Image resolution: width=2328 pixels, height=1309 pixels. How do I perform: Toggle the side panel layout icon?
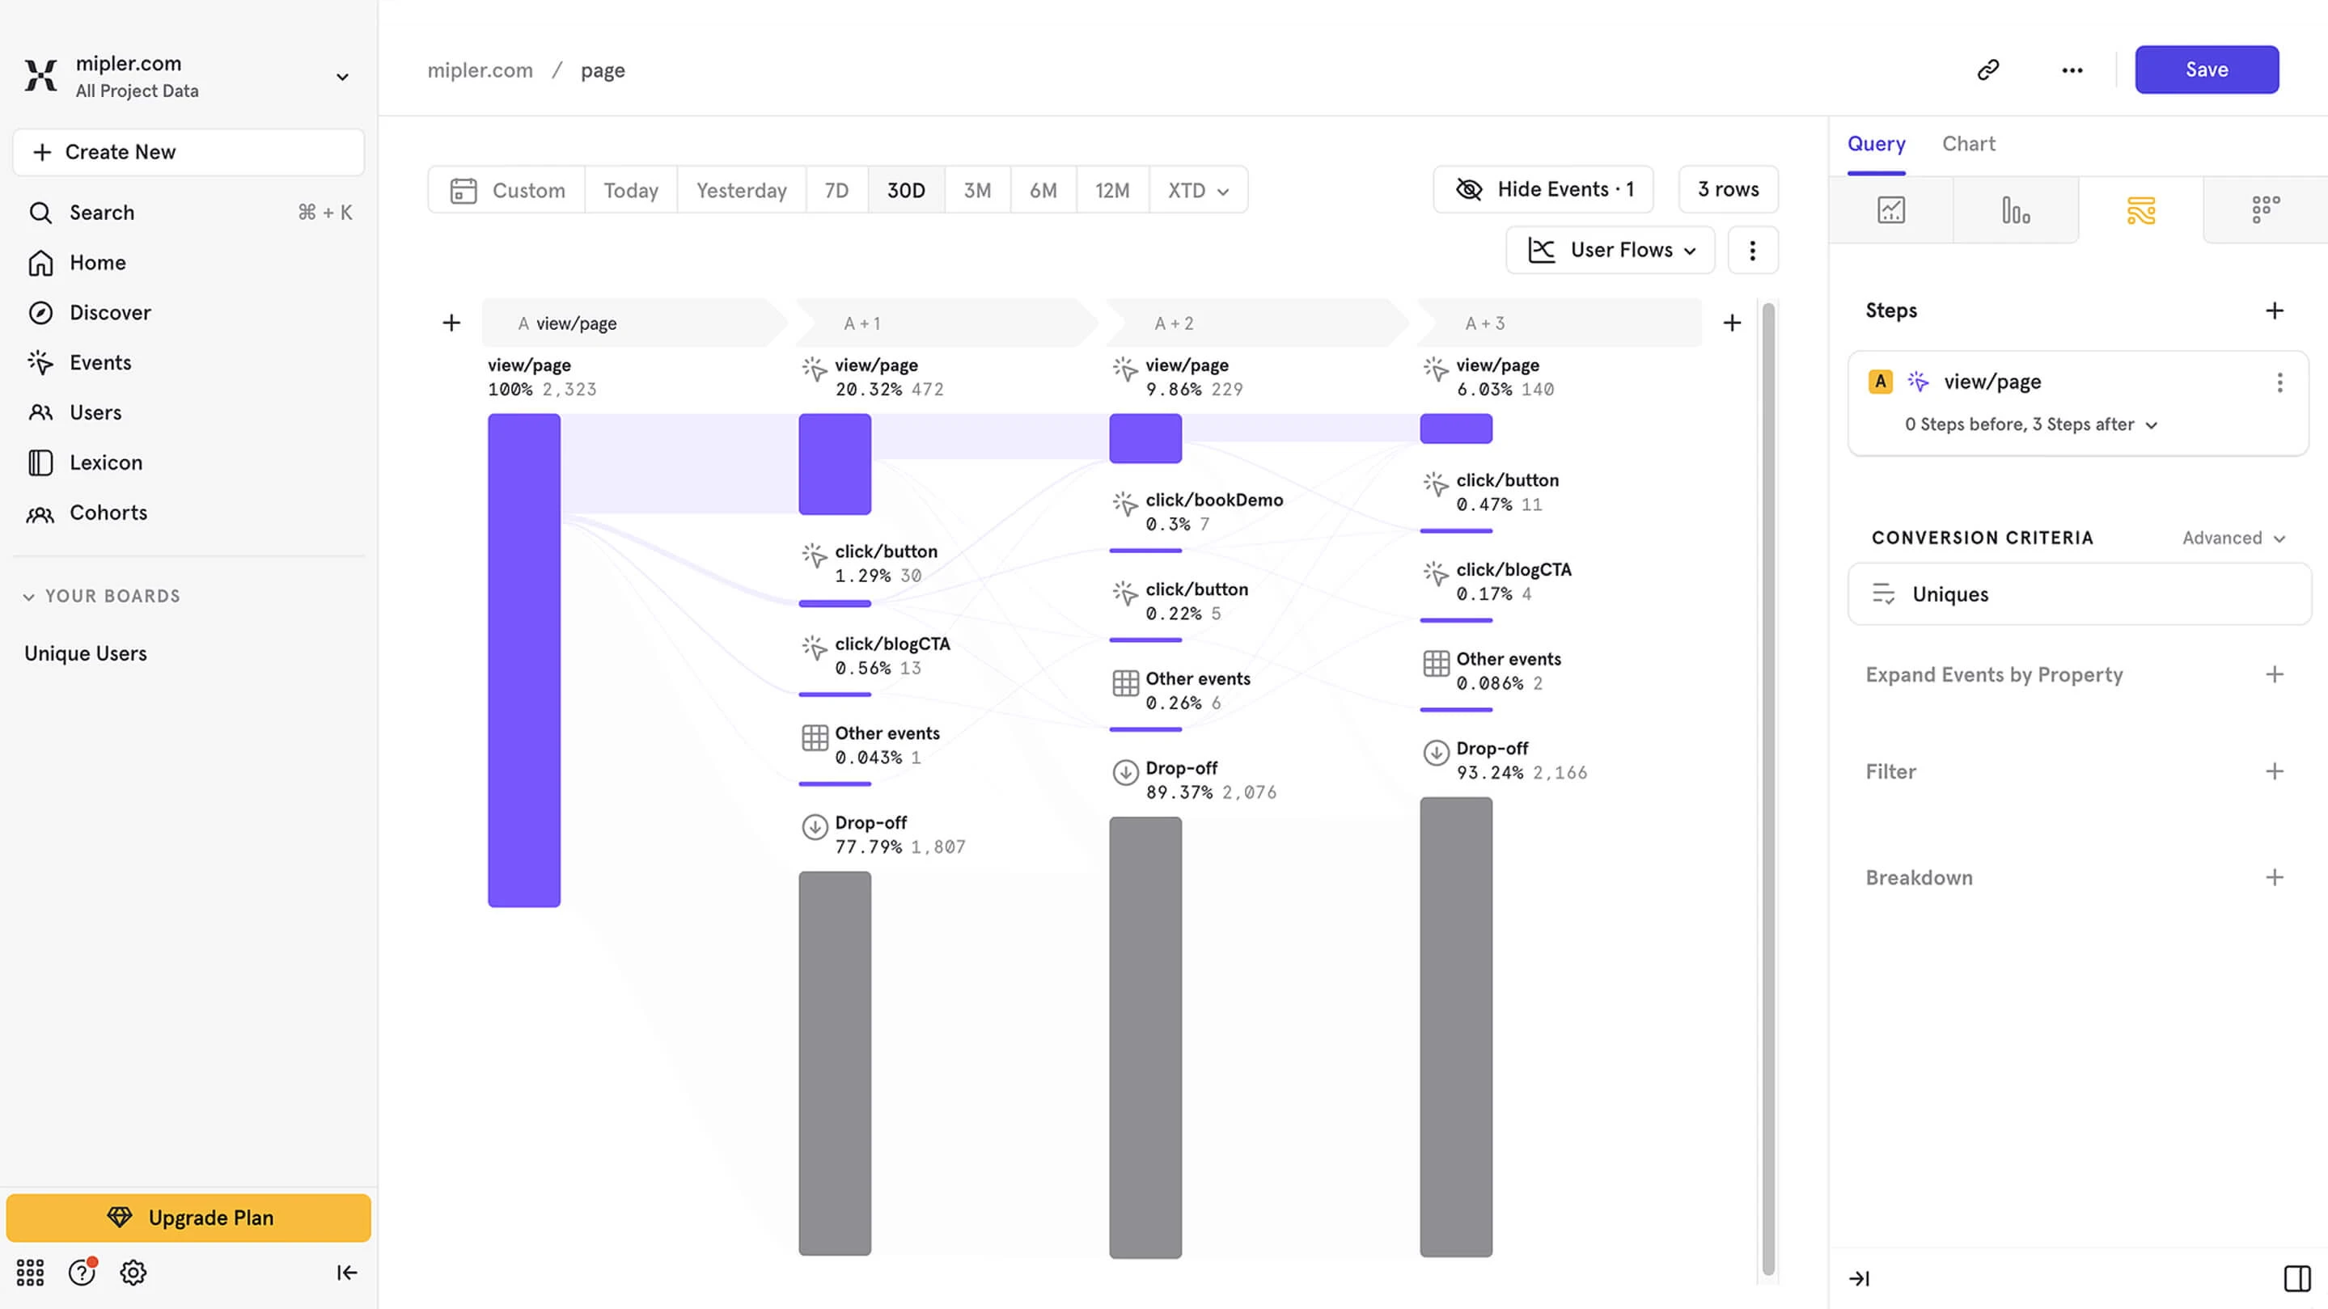[2297, 1277]
